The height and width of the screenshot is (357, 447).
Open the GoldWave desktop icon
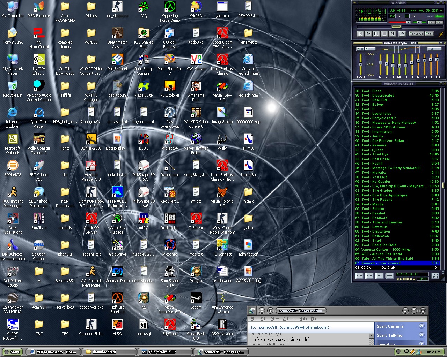117,248
